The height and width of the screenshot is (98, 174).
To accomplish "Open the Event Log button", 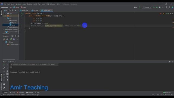I will coord(167,93).
